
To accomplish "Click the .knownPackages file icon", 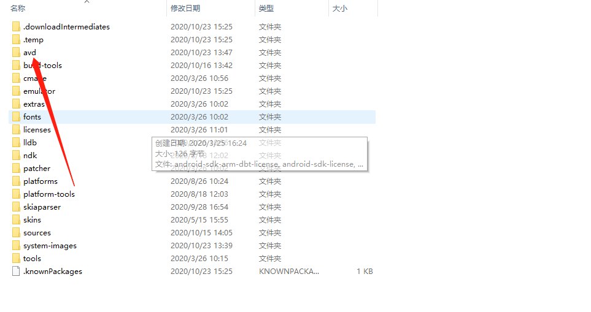I will point(16,272).
